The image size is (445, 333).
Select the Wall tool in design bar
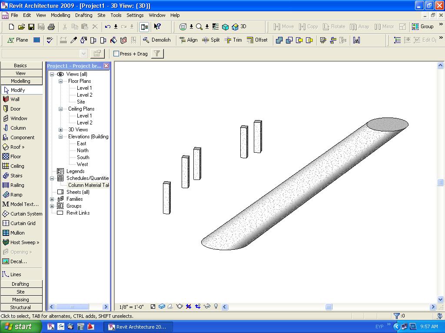[x=15, y=99]
